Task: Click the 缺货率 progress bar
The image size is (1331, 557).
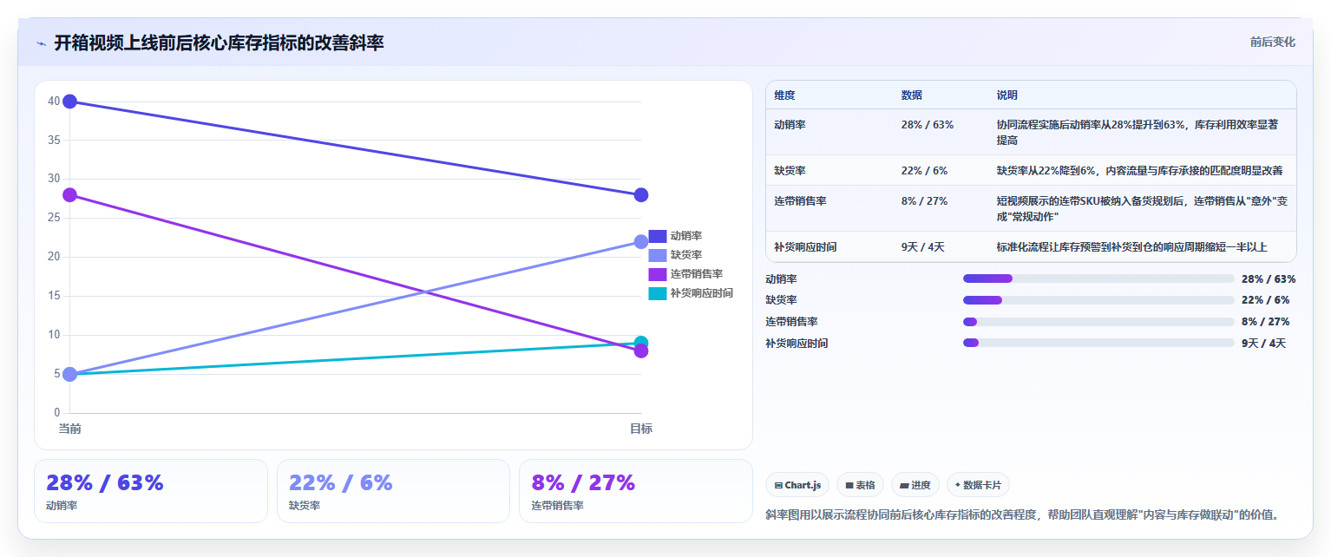Action: pos(1098,300)
